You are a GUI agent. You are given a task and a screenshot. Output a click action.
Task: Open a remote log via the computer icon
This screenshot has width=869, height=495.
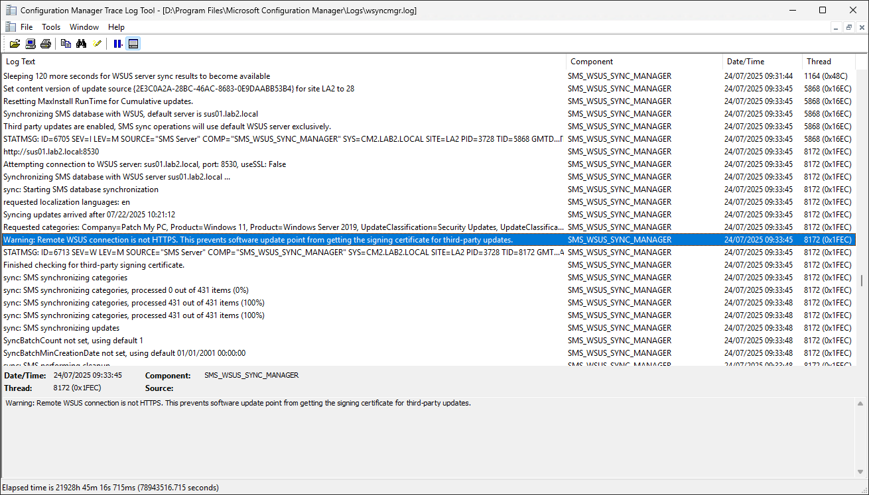point(30,43)
